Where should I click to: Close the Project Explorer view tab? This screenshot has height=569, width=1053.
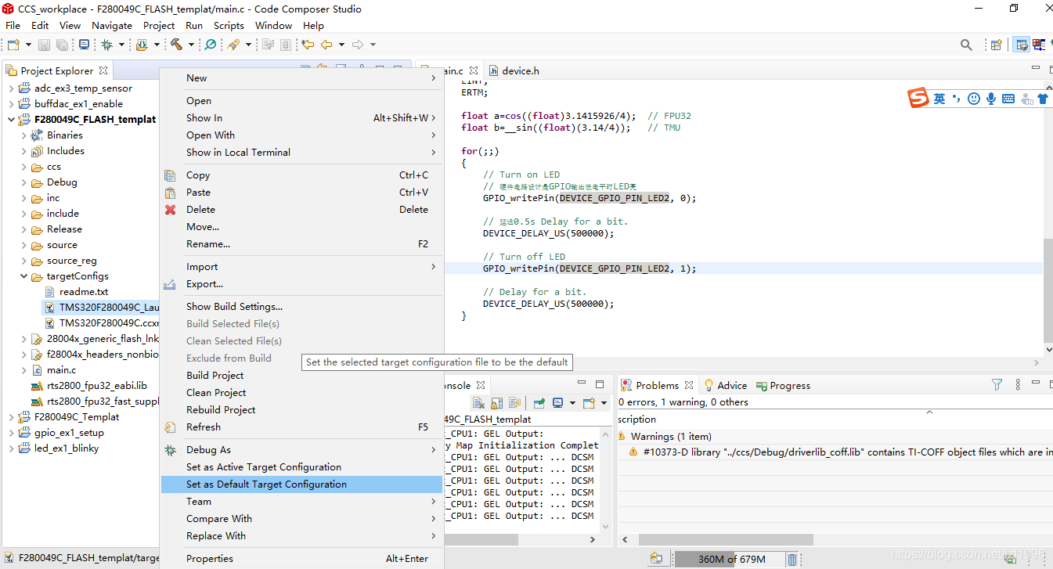[103, 70]
